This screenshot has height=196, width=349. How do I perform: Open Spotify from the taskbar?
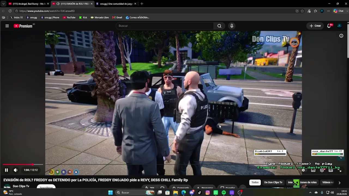[x=224, y=192]
